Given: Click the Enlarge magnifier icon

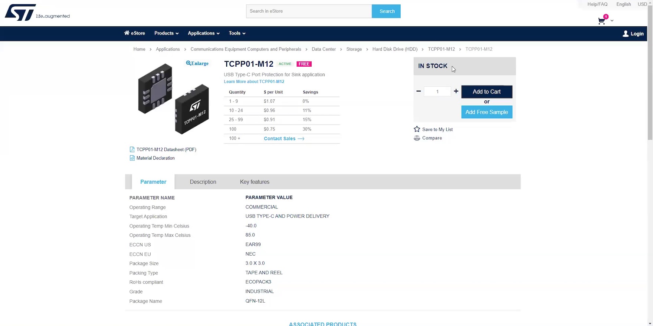Looking at the screenshot, I should tap(188, 63).
